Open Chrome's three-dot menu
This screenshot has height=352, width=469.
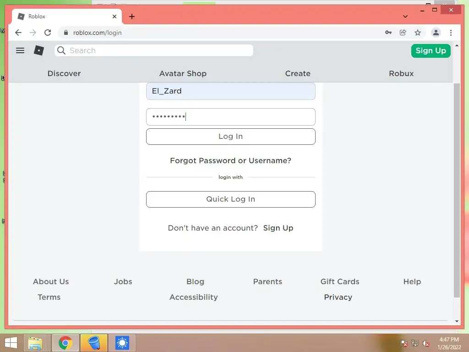(451, 33)
